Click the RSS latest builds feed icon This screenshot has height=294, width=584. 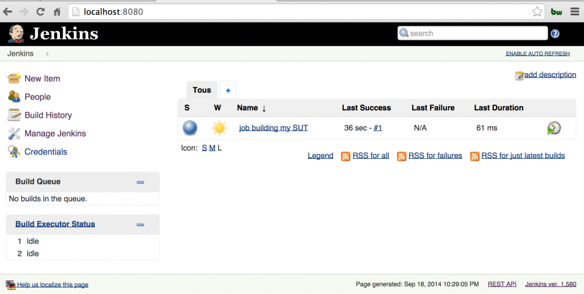click(x=474, y=156)
